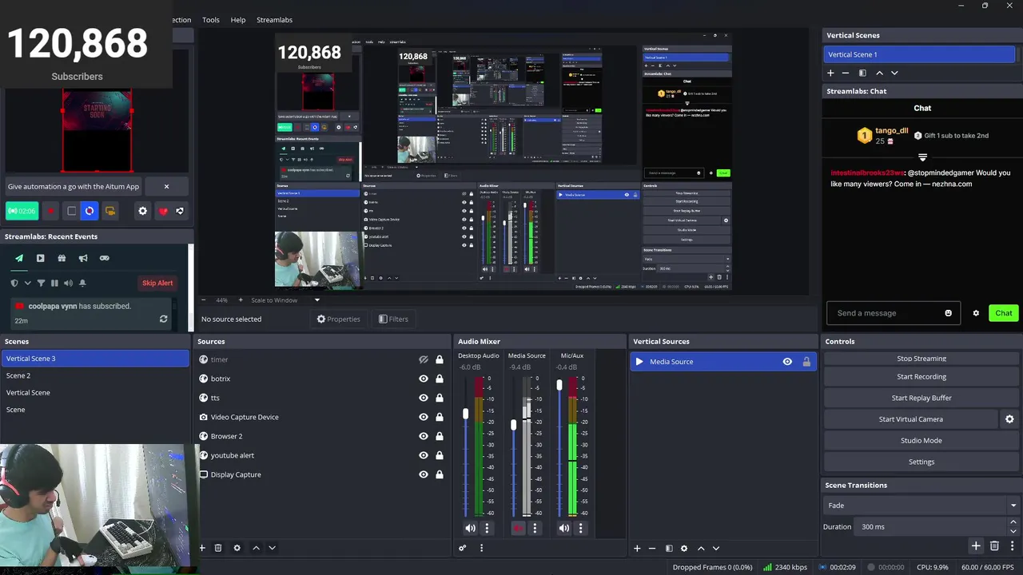This screenshot has width=1023, height=575.
Task: Show the hidden timer source
Action: (424, 359)
